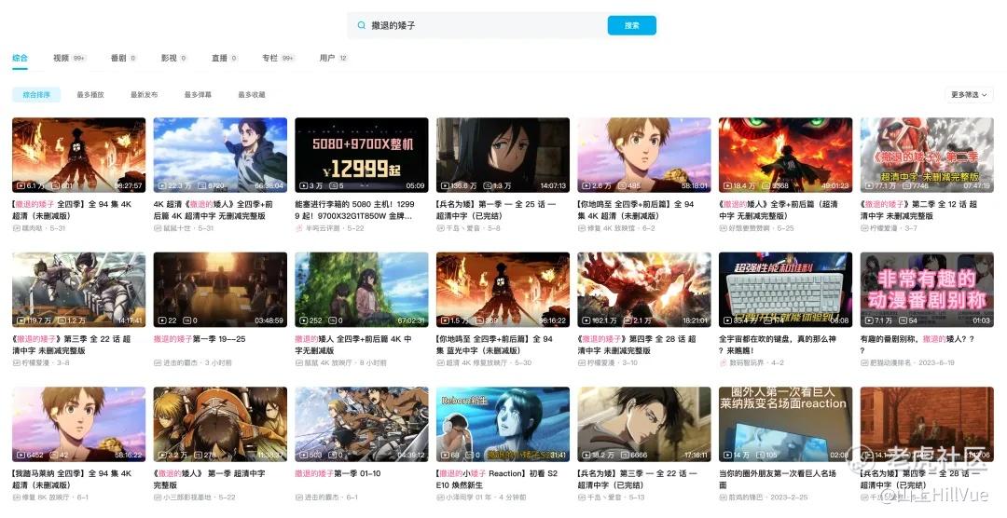This screenshot has width=1007, height=518.
Task: Click the uploader icon beside the '8 小时前' entry
Action: coord(298,362)
